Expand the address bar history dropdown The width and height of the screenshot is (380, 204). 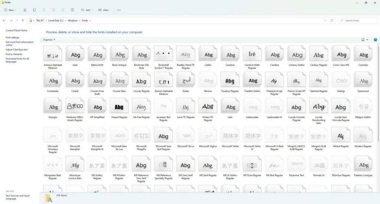pyautogui.click(x=325, y=20)
